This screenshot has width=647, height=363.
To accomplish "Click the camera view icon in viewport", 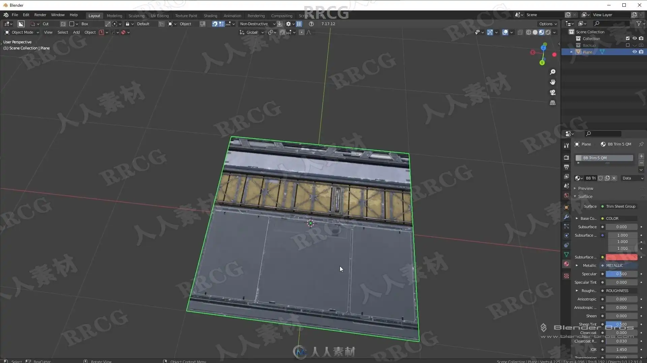I will tap(553, 92).
